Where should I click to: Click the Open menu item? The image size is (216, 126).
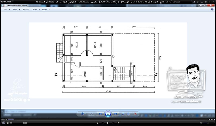pos(45,9)
